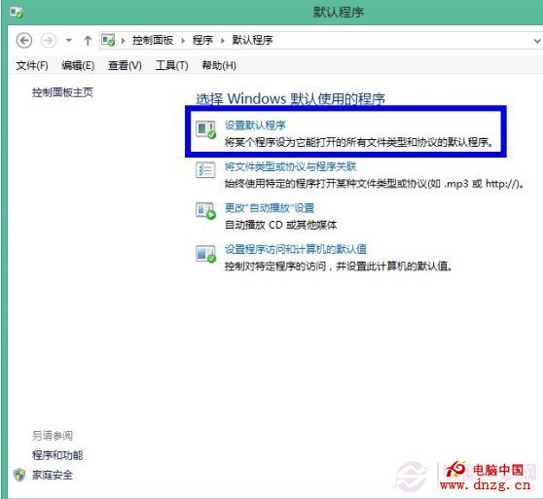Click the heading 选择 Windows 默认使用的程序
The height and width of the screenshot is (499, 543).
point(291,98)
